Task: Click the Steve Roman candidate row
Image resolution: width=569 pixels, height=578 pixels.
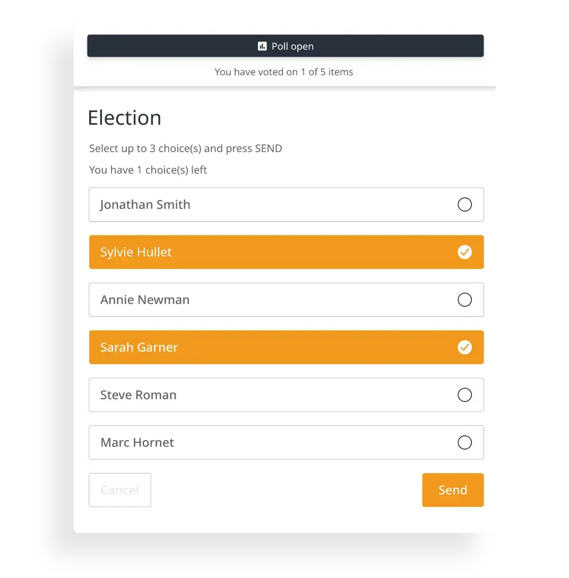Action: click(x=286, y=395)
